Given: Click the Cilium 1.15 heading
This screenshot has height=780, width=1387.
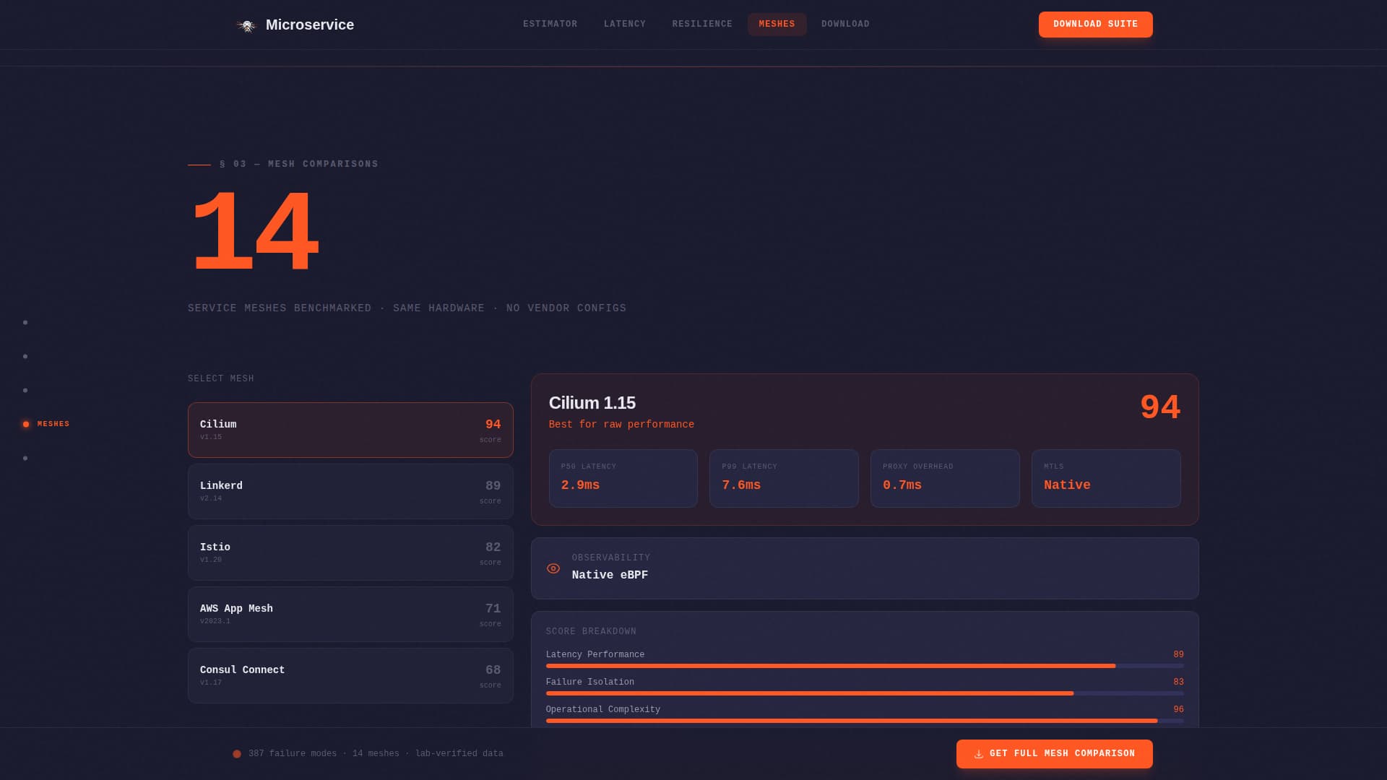Looking at the screenshot, I should (592, 403).
